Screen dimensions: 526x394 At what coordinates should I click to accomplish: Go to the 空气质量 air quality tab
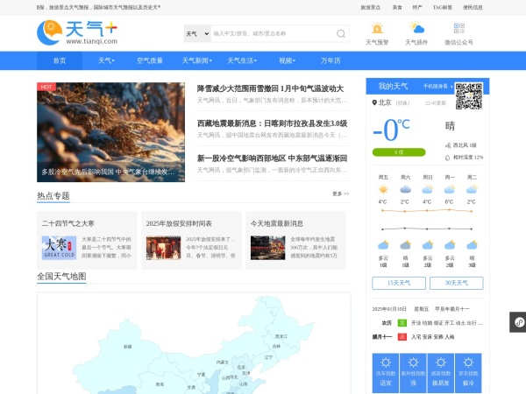point(150,60)
